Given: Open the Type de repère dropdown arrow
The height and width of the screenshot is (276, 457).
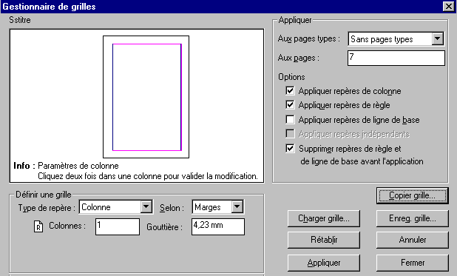Looking at the screenshot, I should pyautogui.click(x=146, y=207).
